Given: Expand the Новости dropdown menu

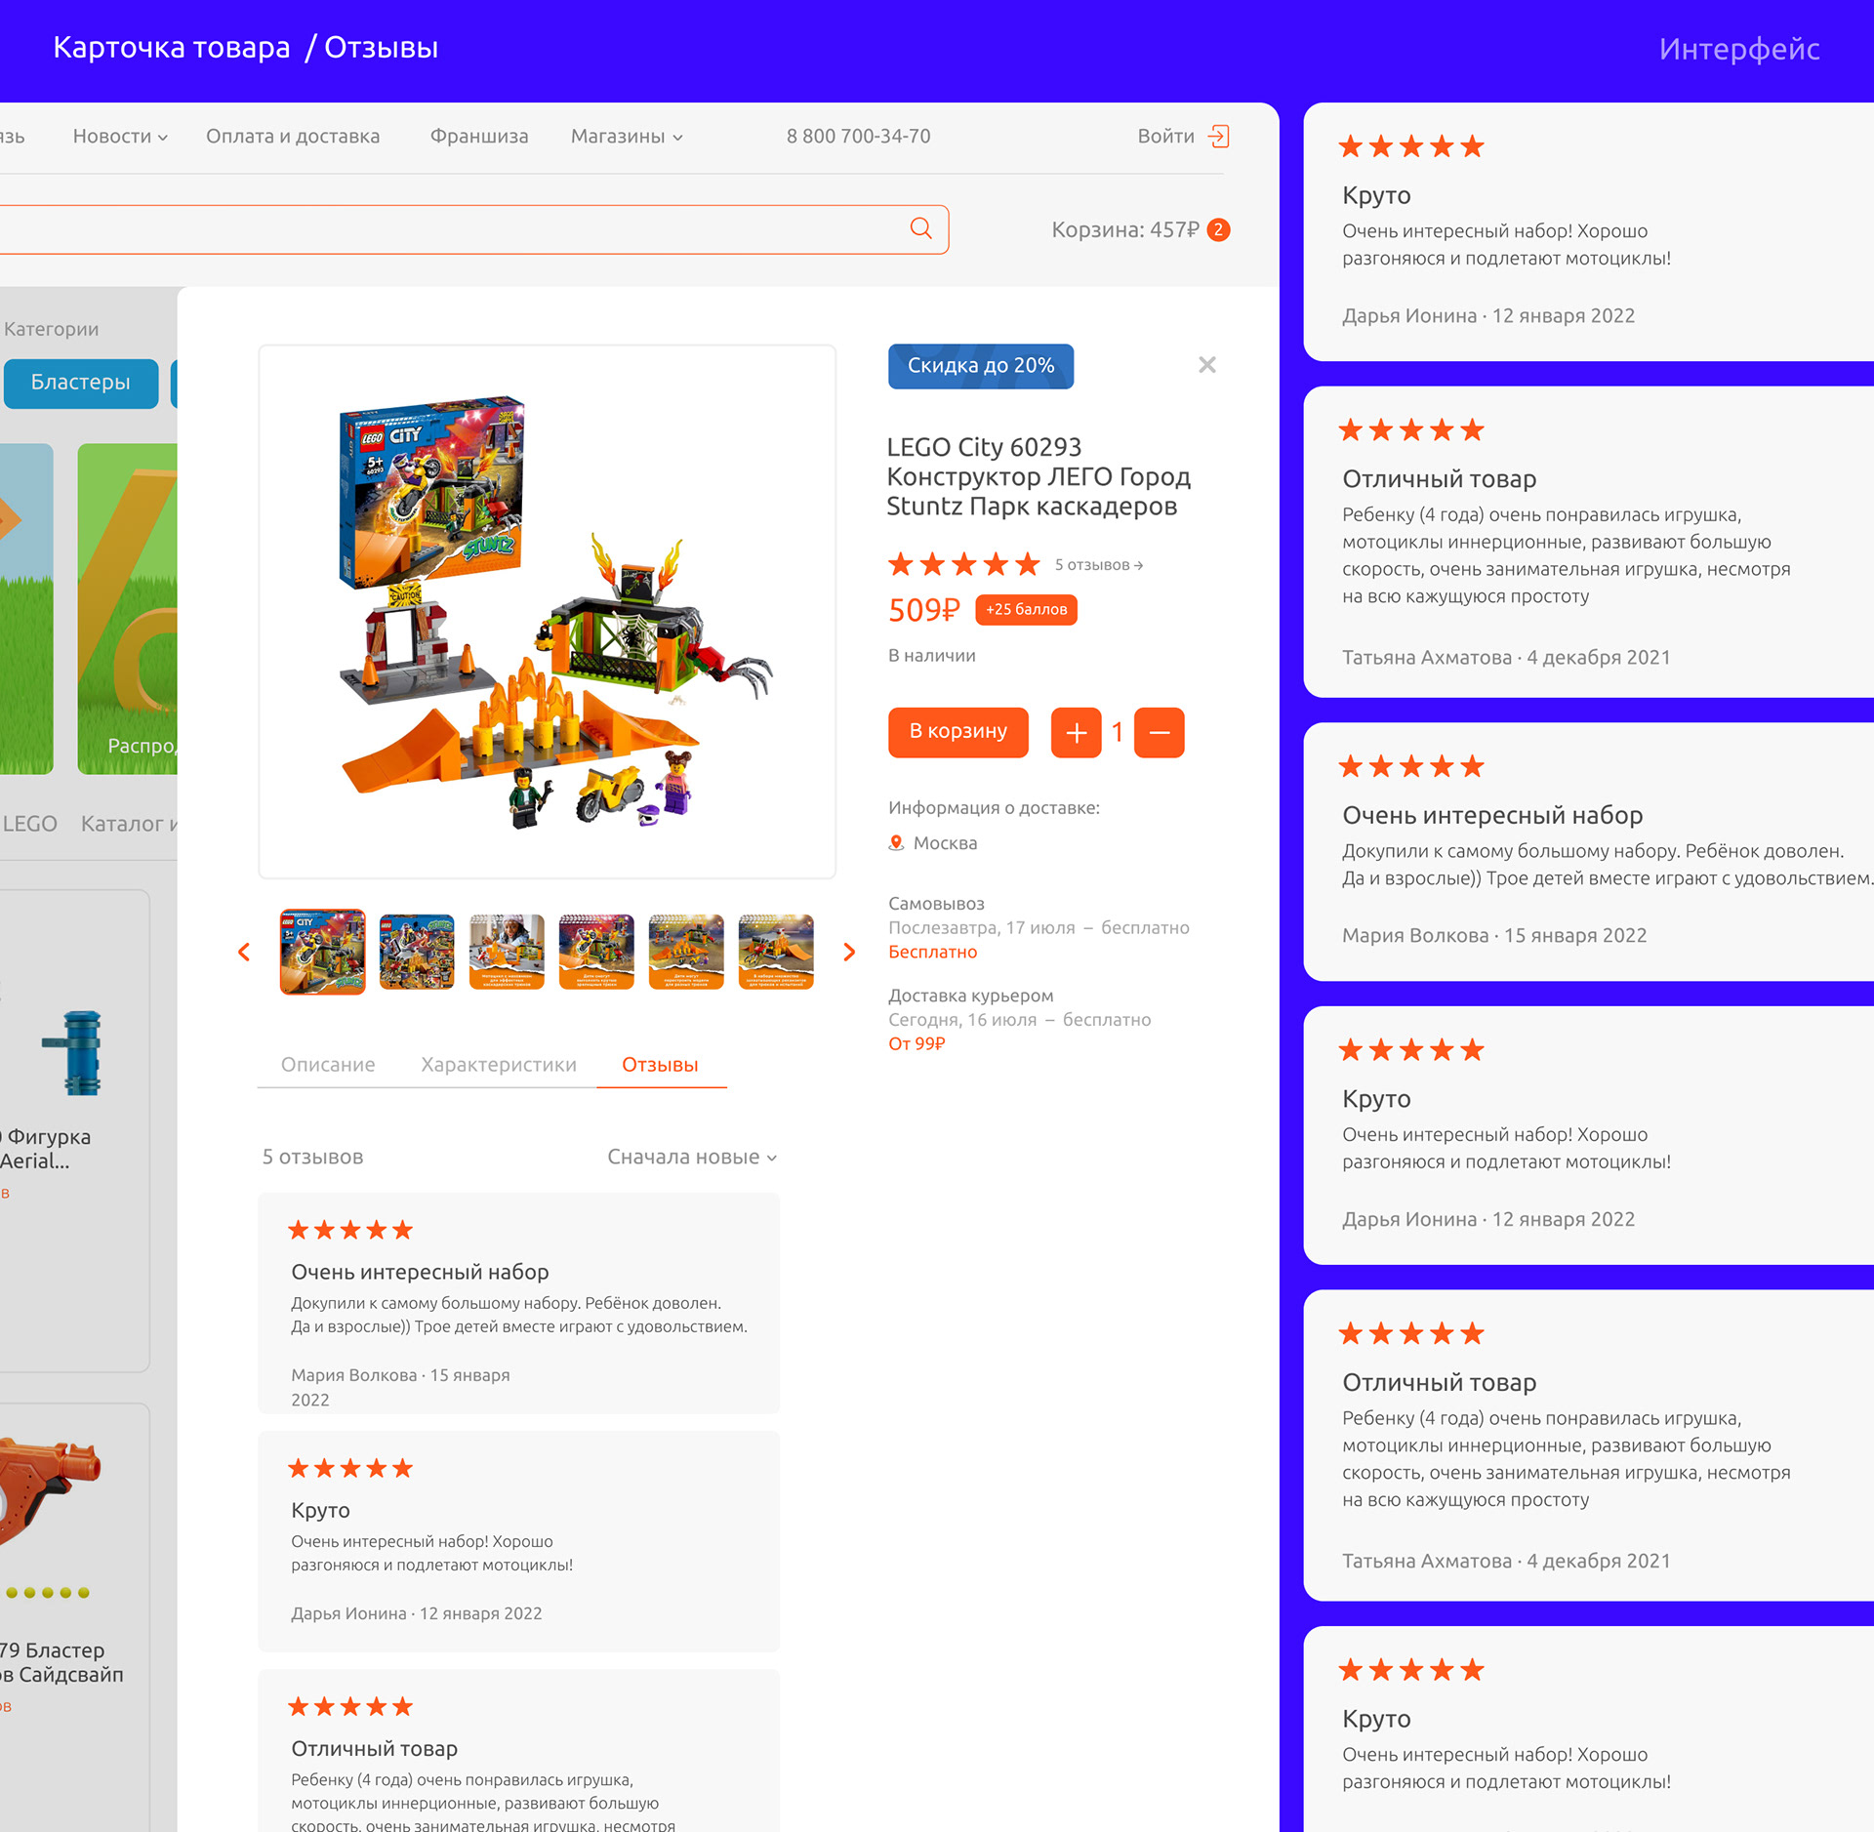Looking at the screenshot, I should 120,137.
